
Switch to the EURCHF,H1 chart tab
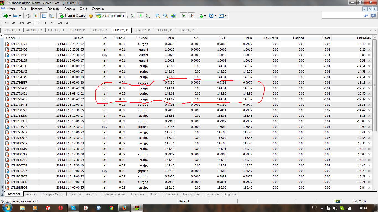(x=187, y=30)
